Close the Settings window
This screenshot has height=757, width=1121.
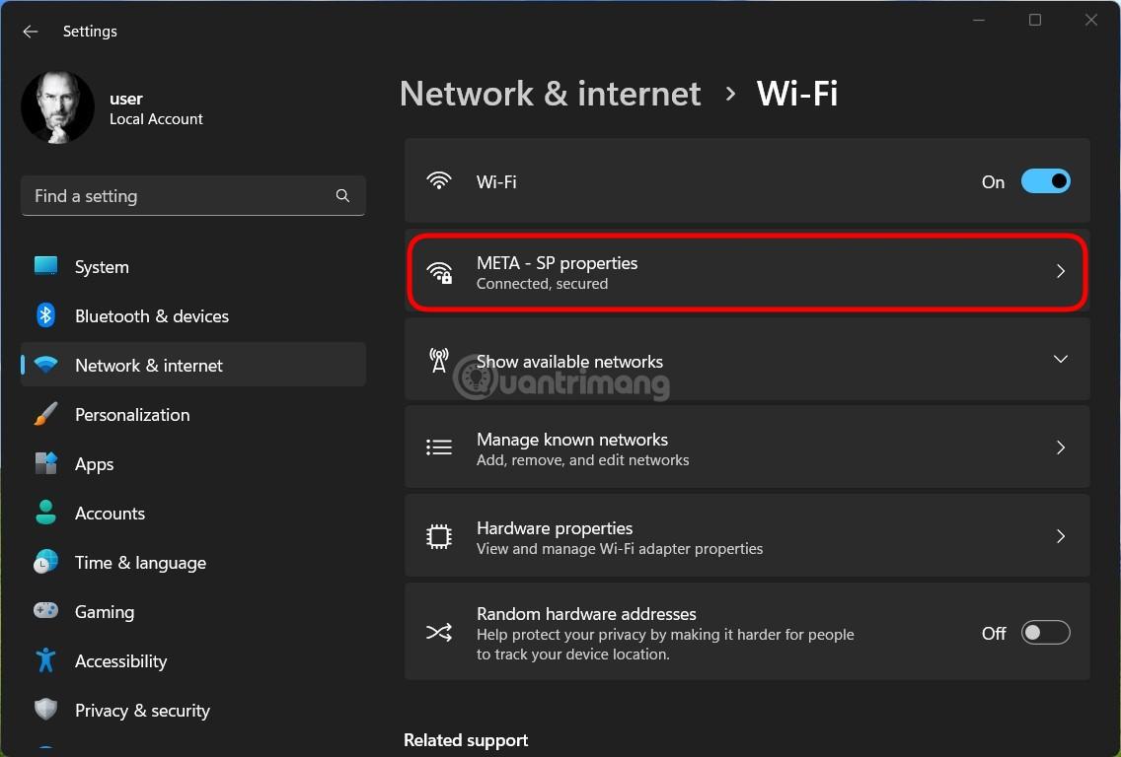(x=1091, y=20)
